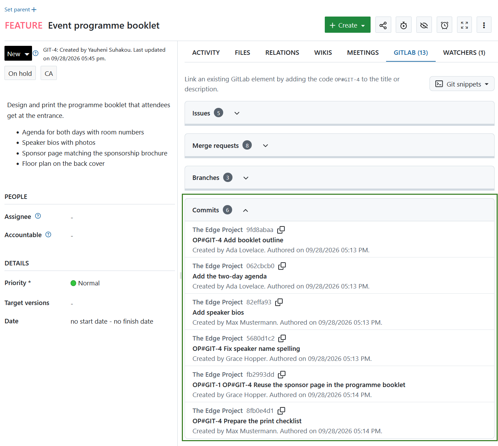This screenshot has width=498, height=446.
Task: Activate fullscreen zen mode
Action: 465,25
